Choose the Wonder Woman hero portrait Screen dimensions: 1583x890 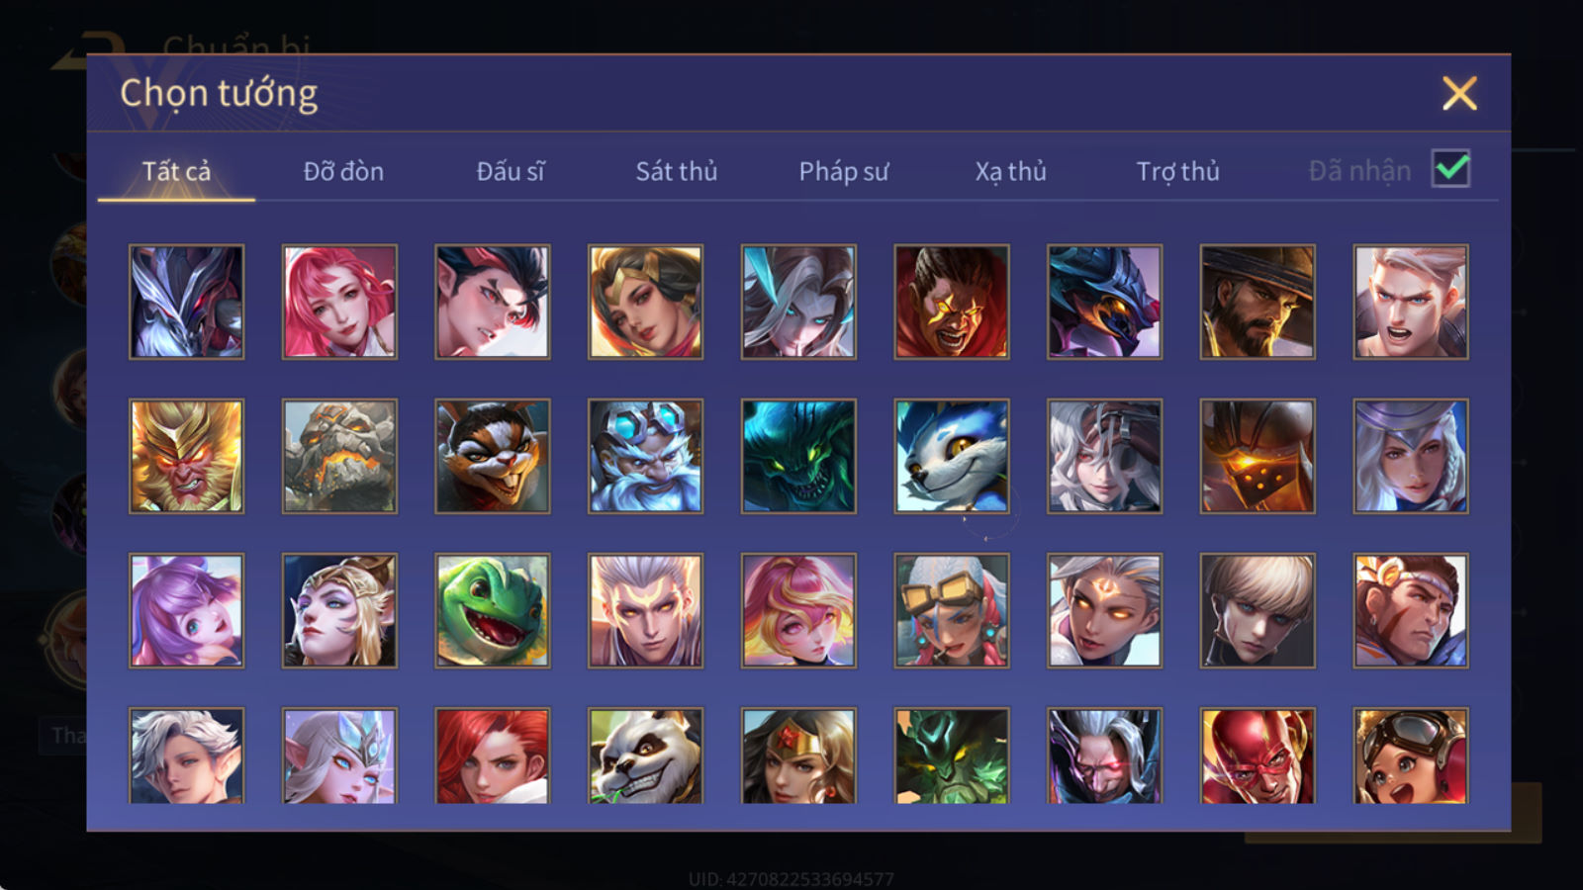tap(798, 756)
